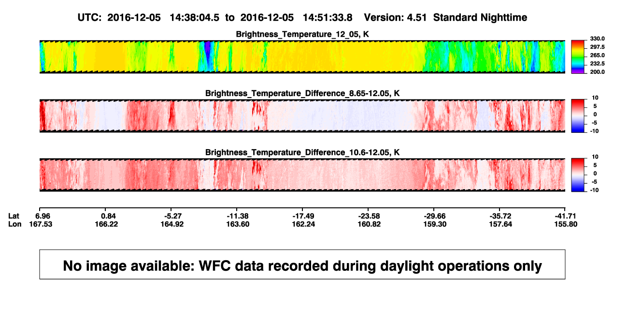Click longitude value '157.64'

500,224
